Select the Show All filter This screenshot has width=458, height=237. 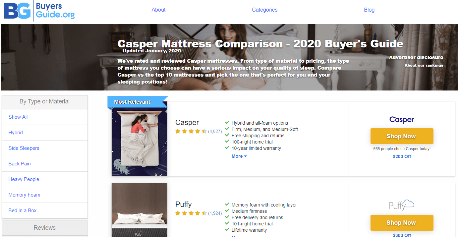[45, 117]
